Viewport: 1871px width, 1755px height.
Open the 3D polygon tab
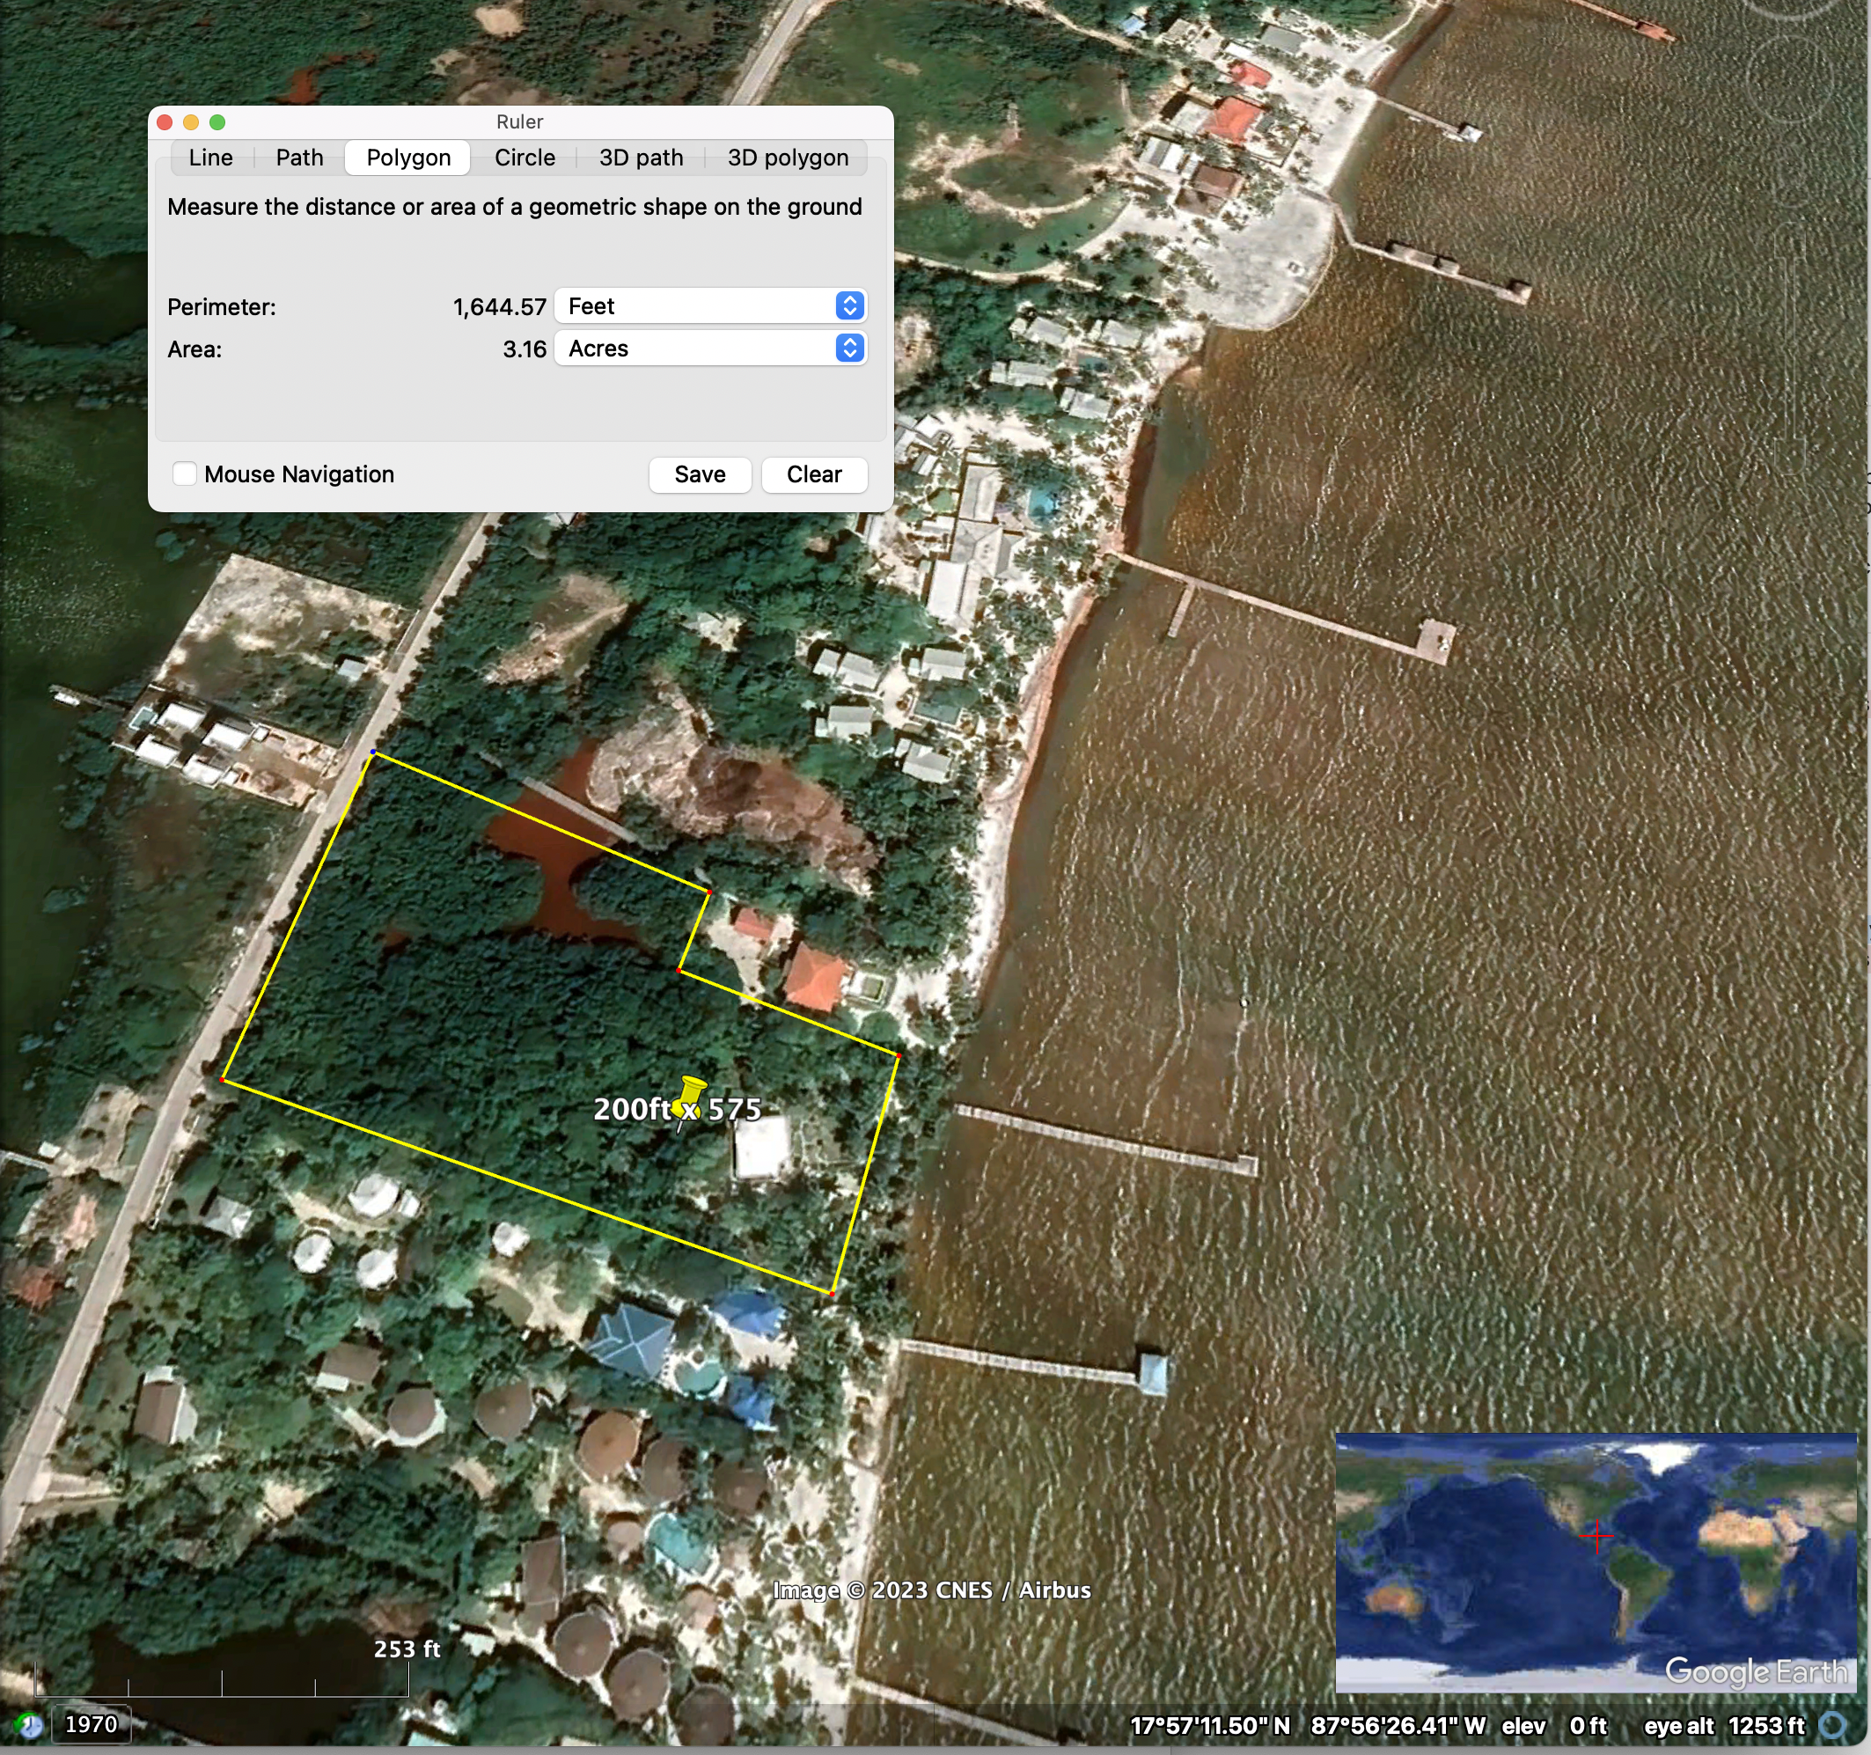(788, 158)
